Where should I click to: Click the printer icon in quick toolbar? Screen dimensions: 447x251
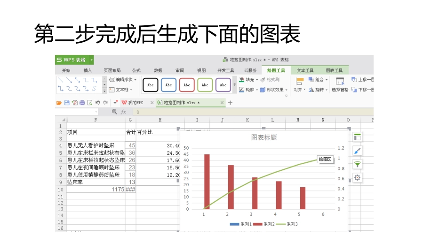pos(82,103)
